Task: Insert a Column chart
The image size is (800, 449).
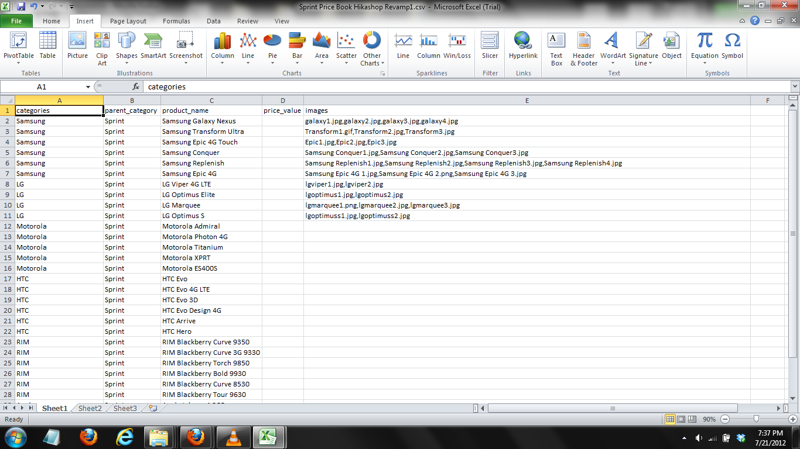Action: (x=223, y=49)
